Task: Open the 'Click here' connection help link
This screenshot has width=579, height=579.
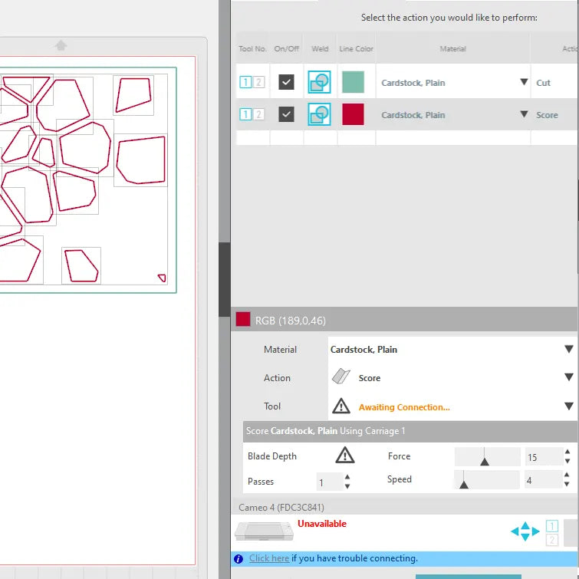Action: pos(269,558)
